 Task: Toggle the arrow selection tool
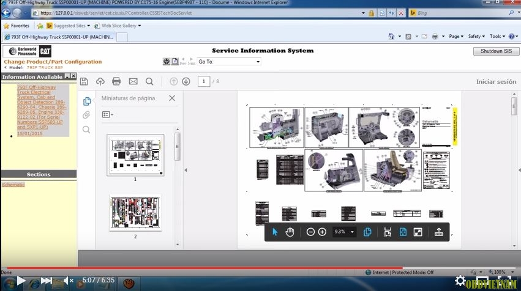[275, 232]
